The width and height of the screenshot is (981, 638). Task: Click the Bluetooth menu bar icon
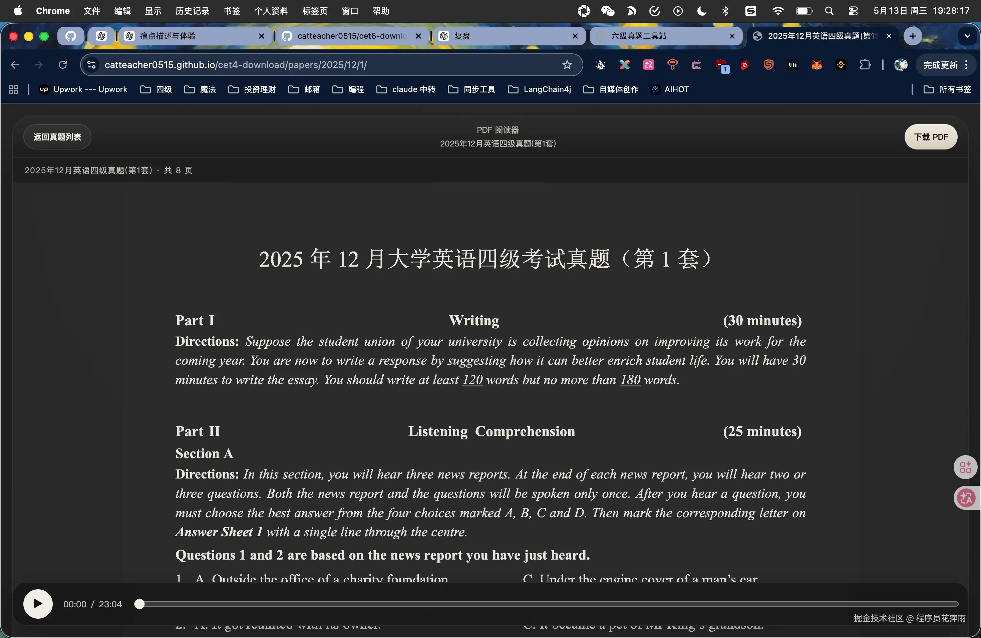[725, 11]
